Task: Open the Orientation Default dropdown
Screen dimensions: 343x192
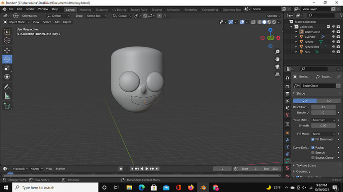Action: [58, 16]
